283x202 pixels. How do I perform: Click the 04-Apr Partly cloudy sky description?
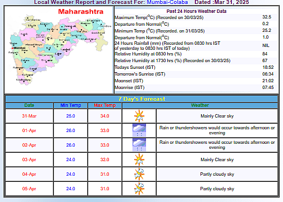tap(217, 174)
